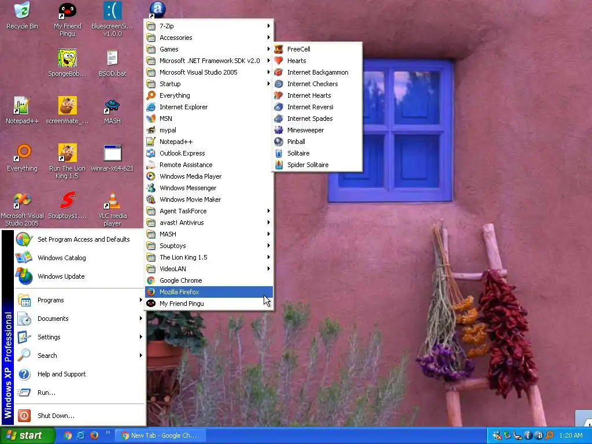This screenshot has height=444, width=592.
Task: Open Windows Update from Start menu
Action: (x=80, y=276)
